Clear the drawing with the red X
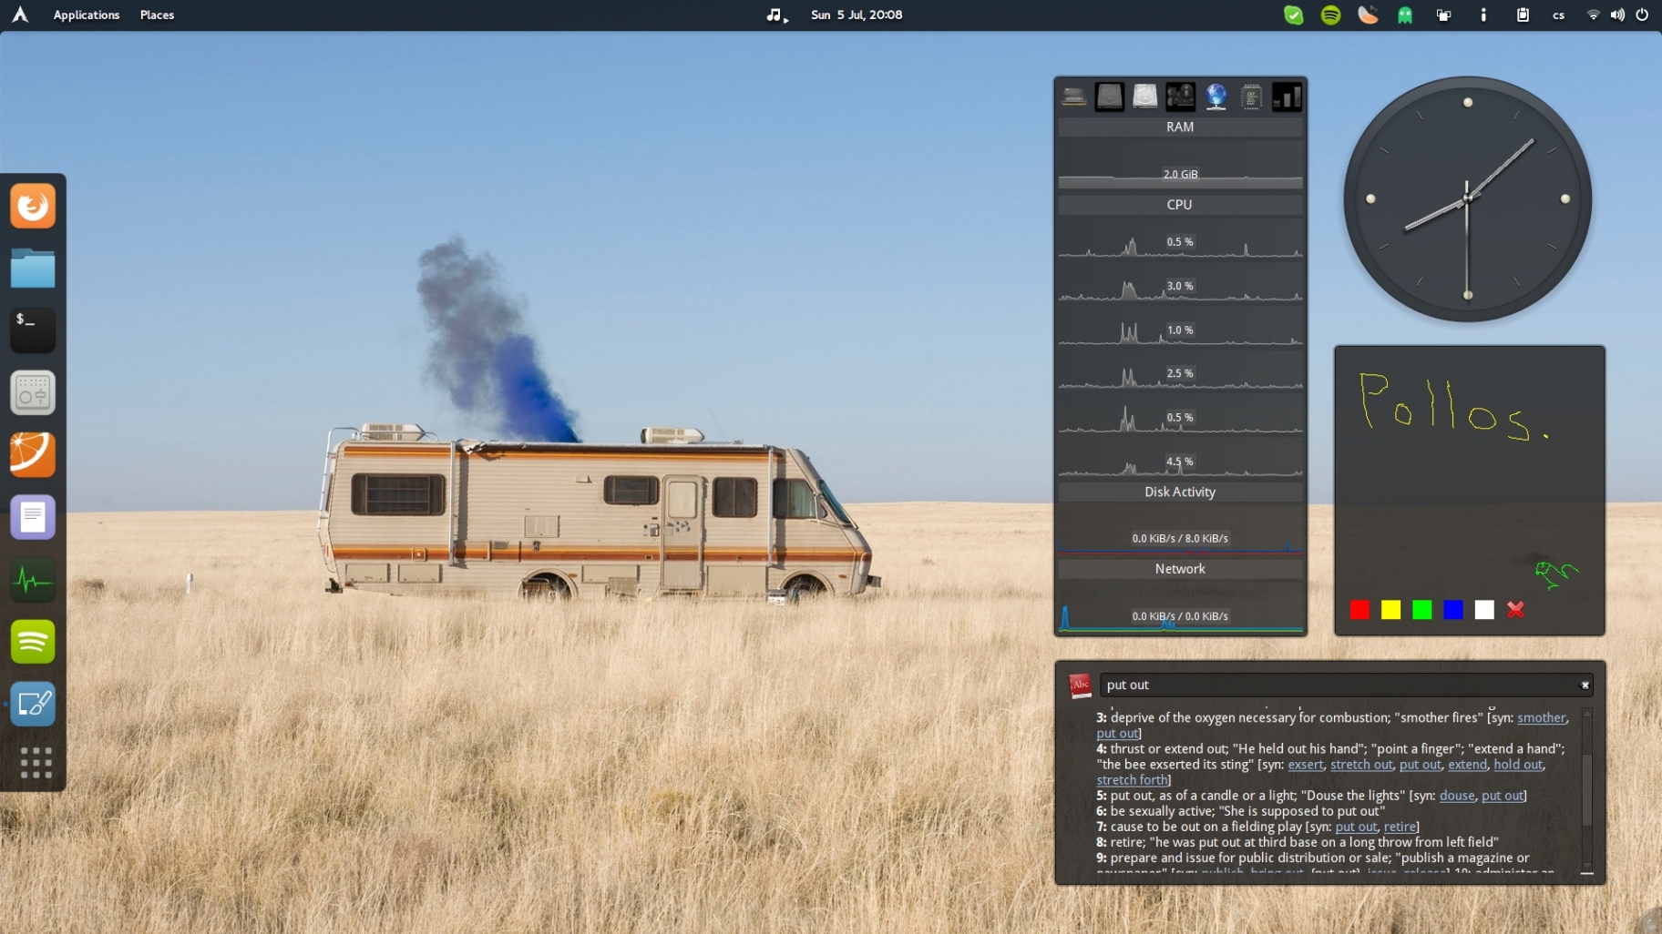This screenshot has height=934, width=1662. [x=1515, y=610]
